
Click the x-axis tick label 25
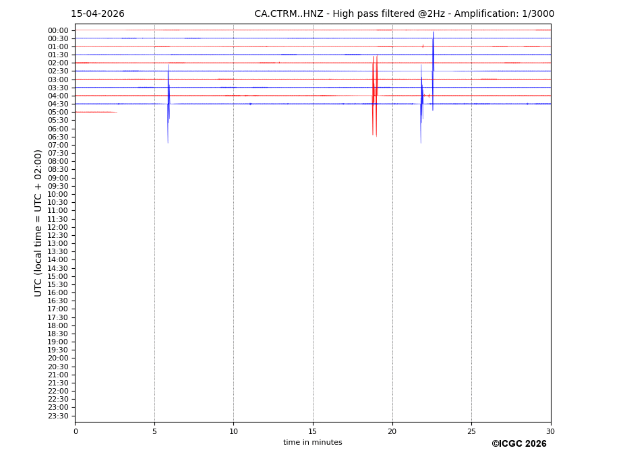471,431
